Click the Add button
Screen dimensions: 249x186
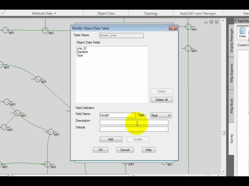click(111, 139)
